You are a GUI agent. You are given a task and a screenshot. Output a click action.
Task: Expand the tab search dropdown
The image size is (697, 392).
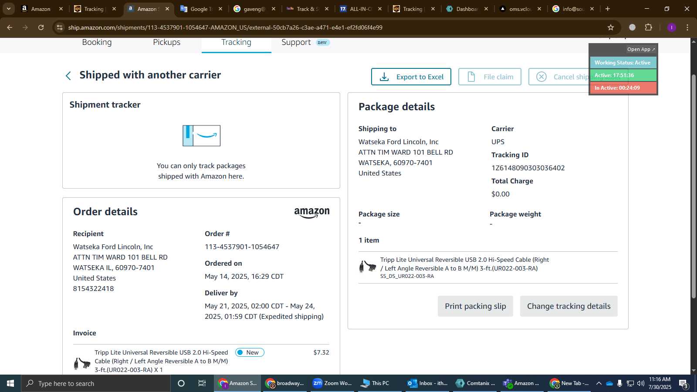point(9,9)
